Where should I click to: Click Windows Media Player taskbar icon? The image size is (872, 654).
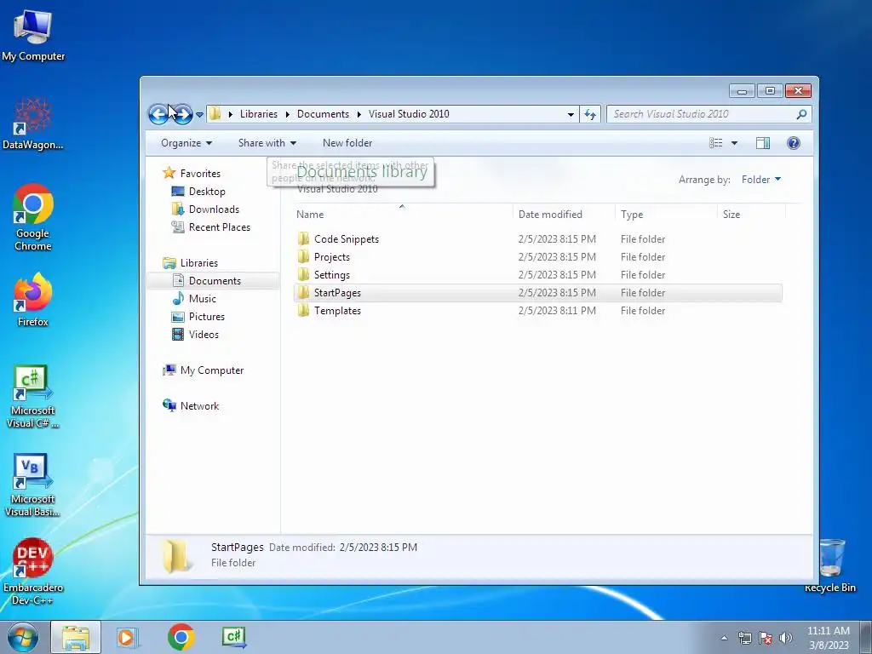tap(126, 637)
